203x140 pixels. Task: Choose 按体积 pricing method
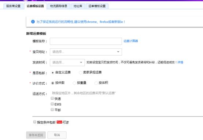pyautogui.click(x=96, y=83)
